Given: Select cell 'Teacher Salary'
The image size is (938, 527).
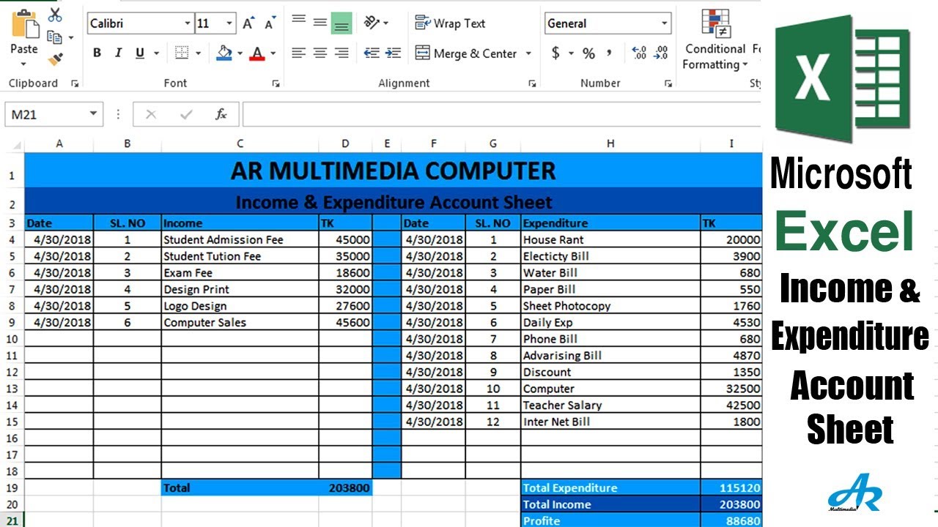Looking at the screenshot, I should tap(610, 405).
